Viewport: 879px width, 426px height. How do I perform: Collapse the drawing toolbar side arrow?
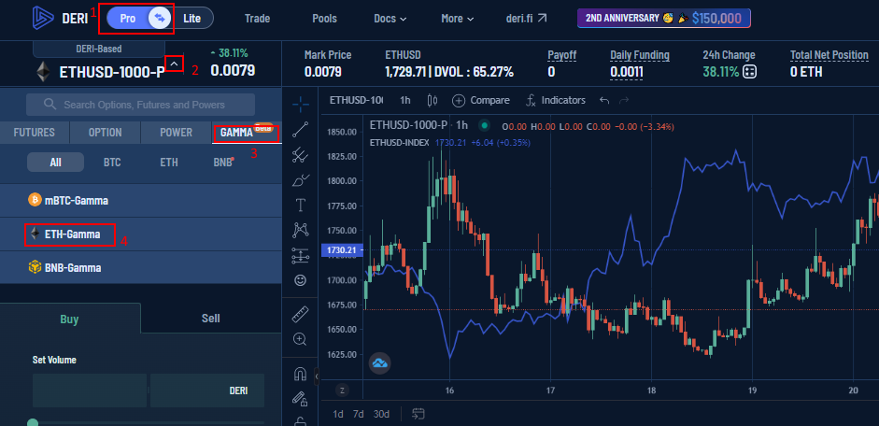[316, 375]
